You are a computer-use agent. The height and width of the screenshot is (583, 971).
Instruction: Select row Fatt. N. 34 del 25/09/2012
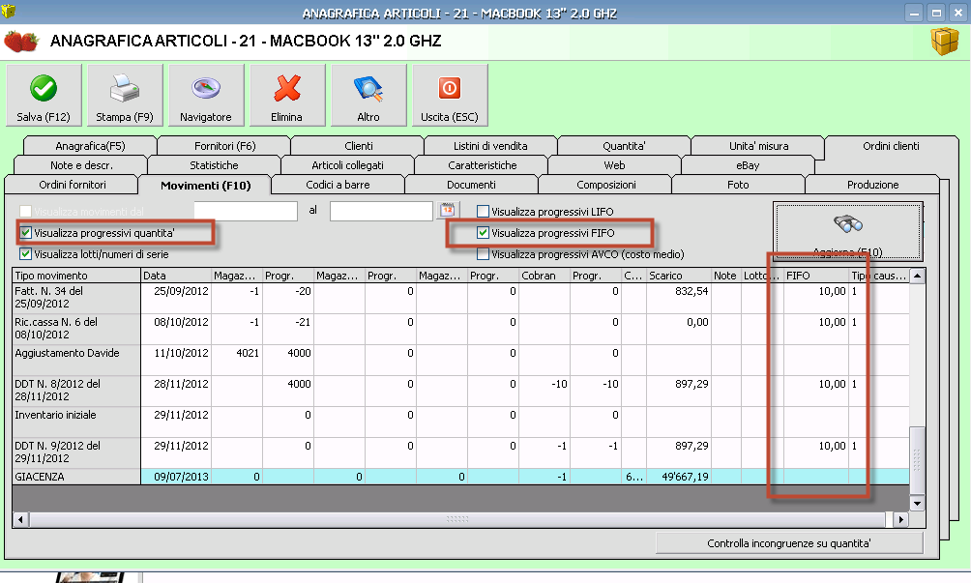[460, 299]
